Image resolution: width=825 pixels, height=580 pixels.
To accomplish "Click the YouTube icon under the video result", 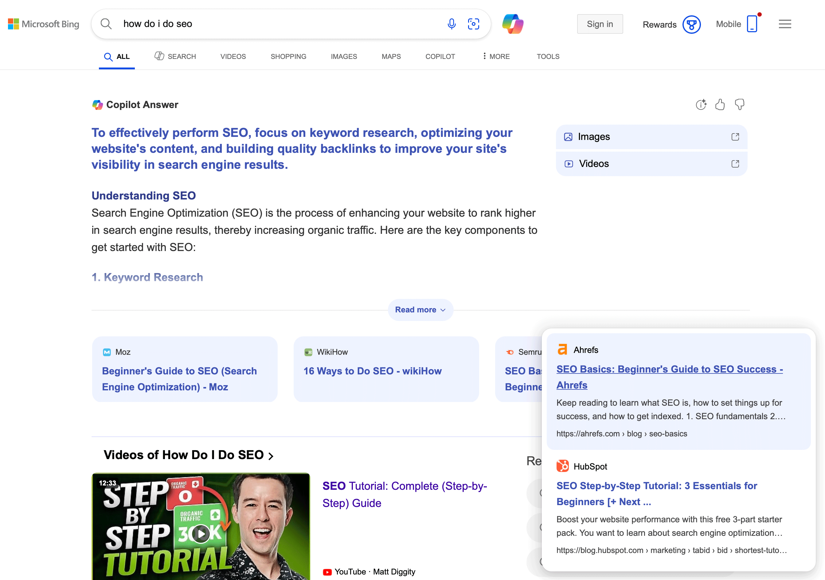I will coord(327,572).
